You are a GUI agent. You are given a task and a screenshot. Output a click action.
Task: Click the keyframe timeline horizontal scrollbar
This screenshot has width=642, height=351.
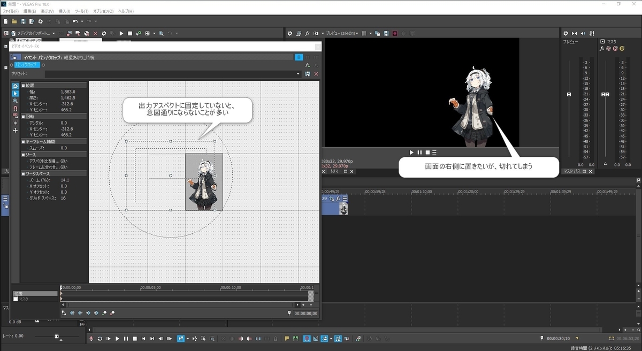(179, 304)
